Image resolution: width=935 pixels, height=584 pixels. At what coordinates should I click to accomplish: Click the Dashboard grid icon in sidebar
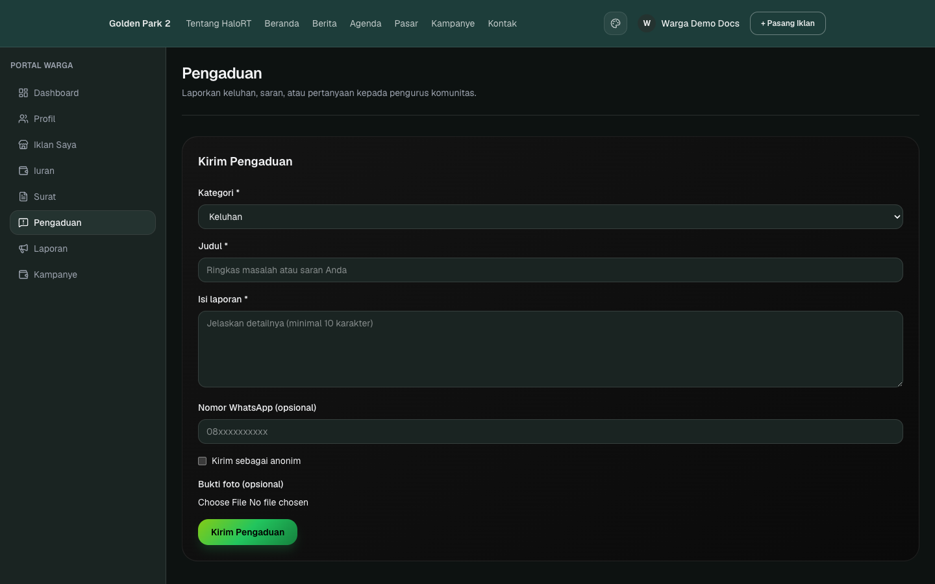click(23, 93)
